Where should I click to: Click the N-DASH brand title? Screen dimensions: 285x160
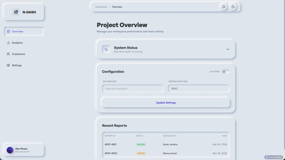pyautogui.click(x=29, y=12)
